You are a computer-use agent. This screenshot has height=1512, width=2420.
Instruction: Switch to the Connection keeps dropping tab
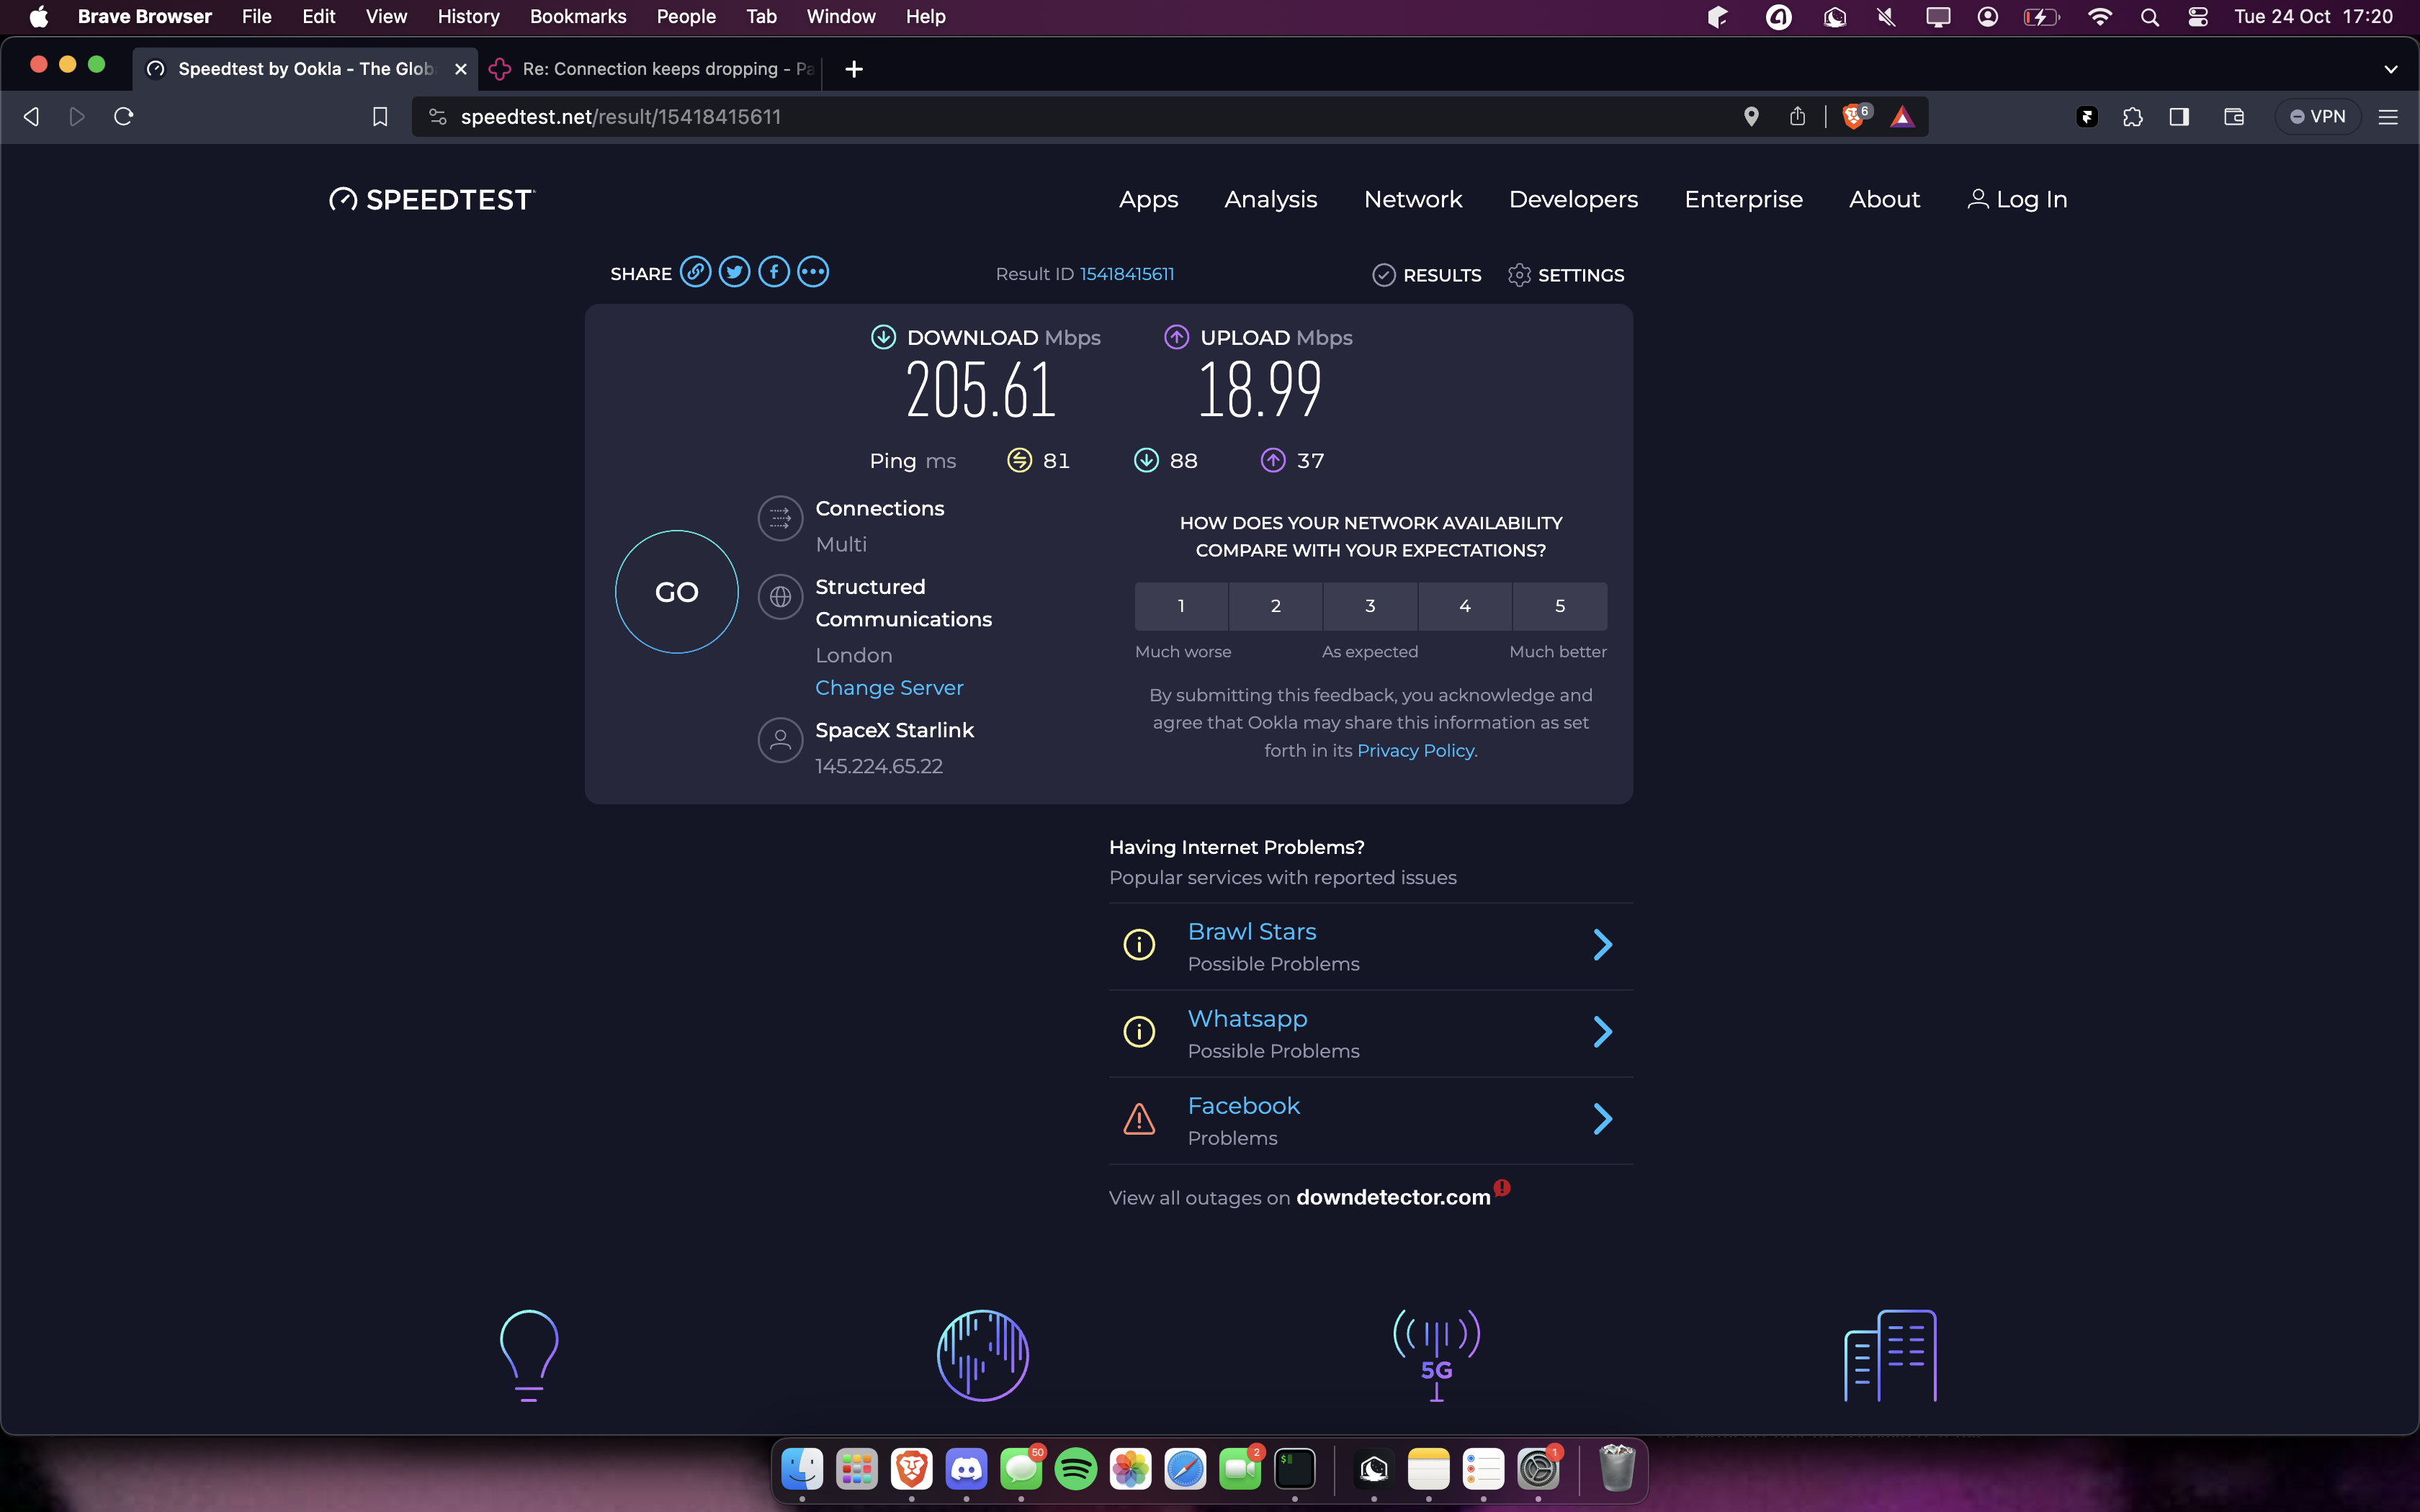pos(660,69)
